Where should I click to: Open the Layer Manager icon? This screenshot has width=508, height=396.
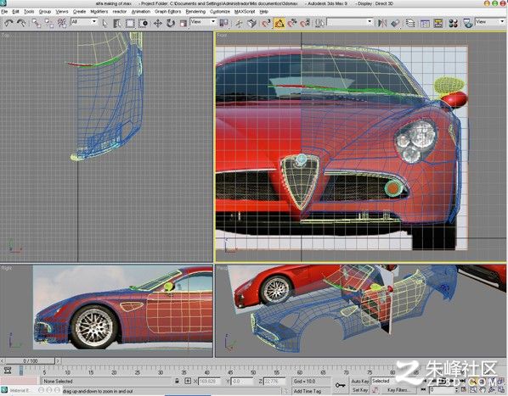(x=410, y=23)
